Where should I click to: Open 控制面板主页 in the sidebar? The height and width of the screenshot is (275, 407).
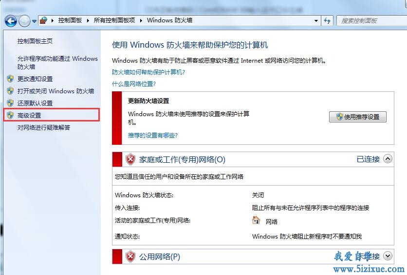click(35, 41)
